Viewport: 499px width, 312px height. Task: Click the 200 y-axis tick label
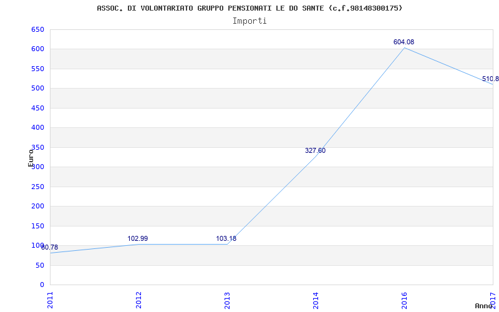coord(37,207)
